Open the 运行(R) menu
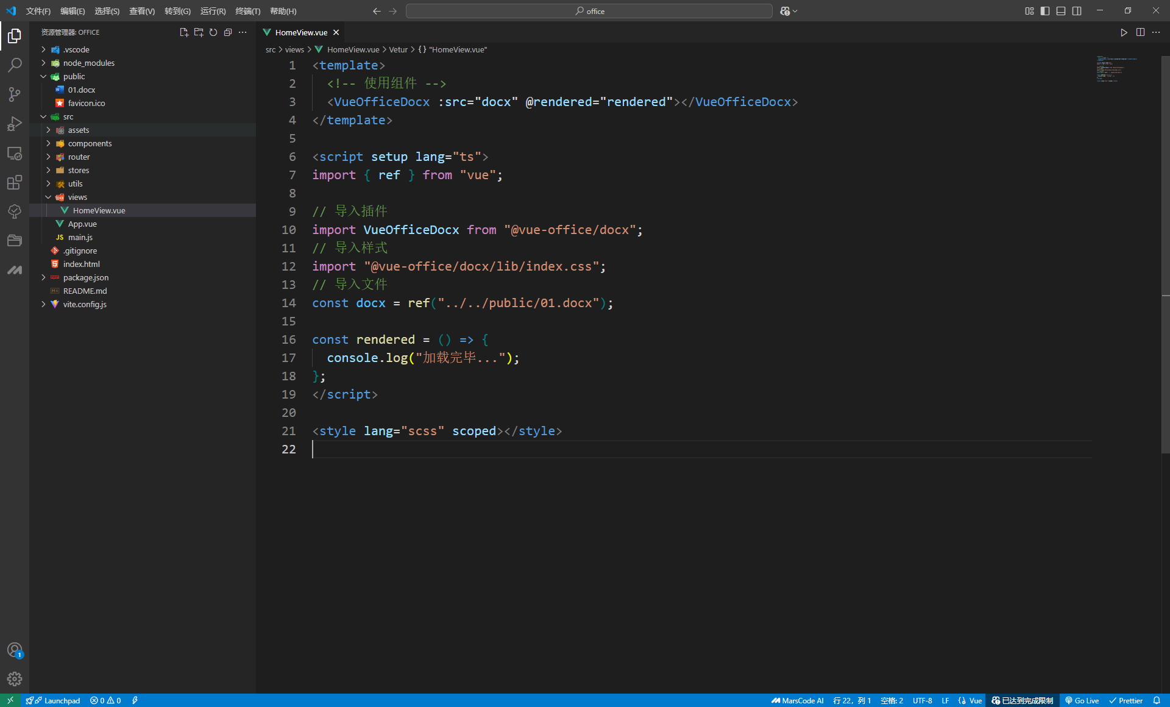 pos(213,11)
